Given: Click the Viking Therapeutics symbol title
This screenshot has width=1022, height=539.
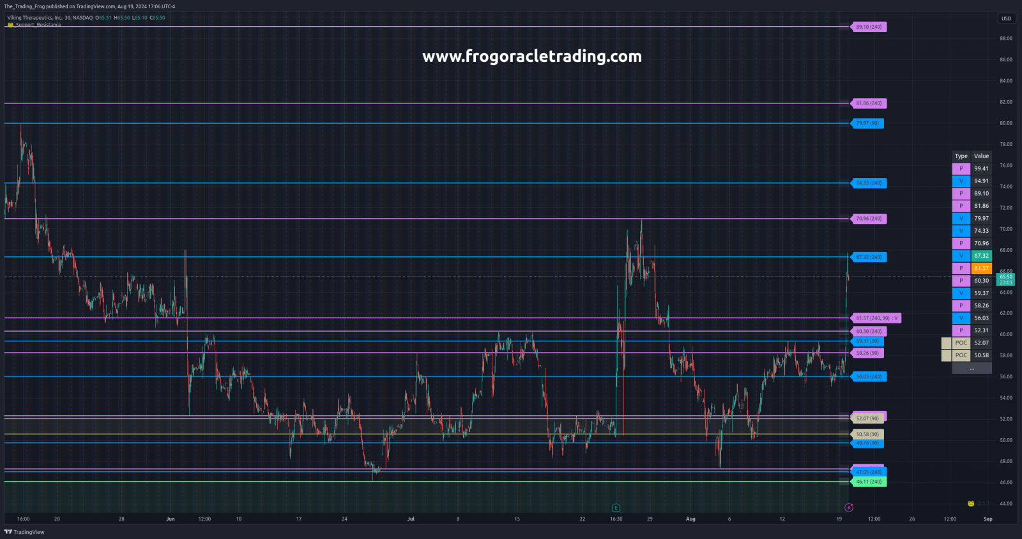Looking at the screenshot, I should tap(50, 18).
